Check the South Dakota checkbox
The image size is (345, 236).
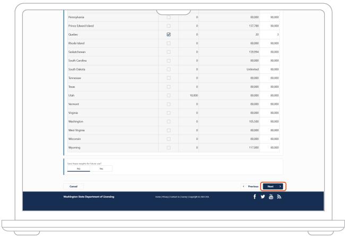pyautogui.click(x=169, y=69)
